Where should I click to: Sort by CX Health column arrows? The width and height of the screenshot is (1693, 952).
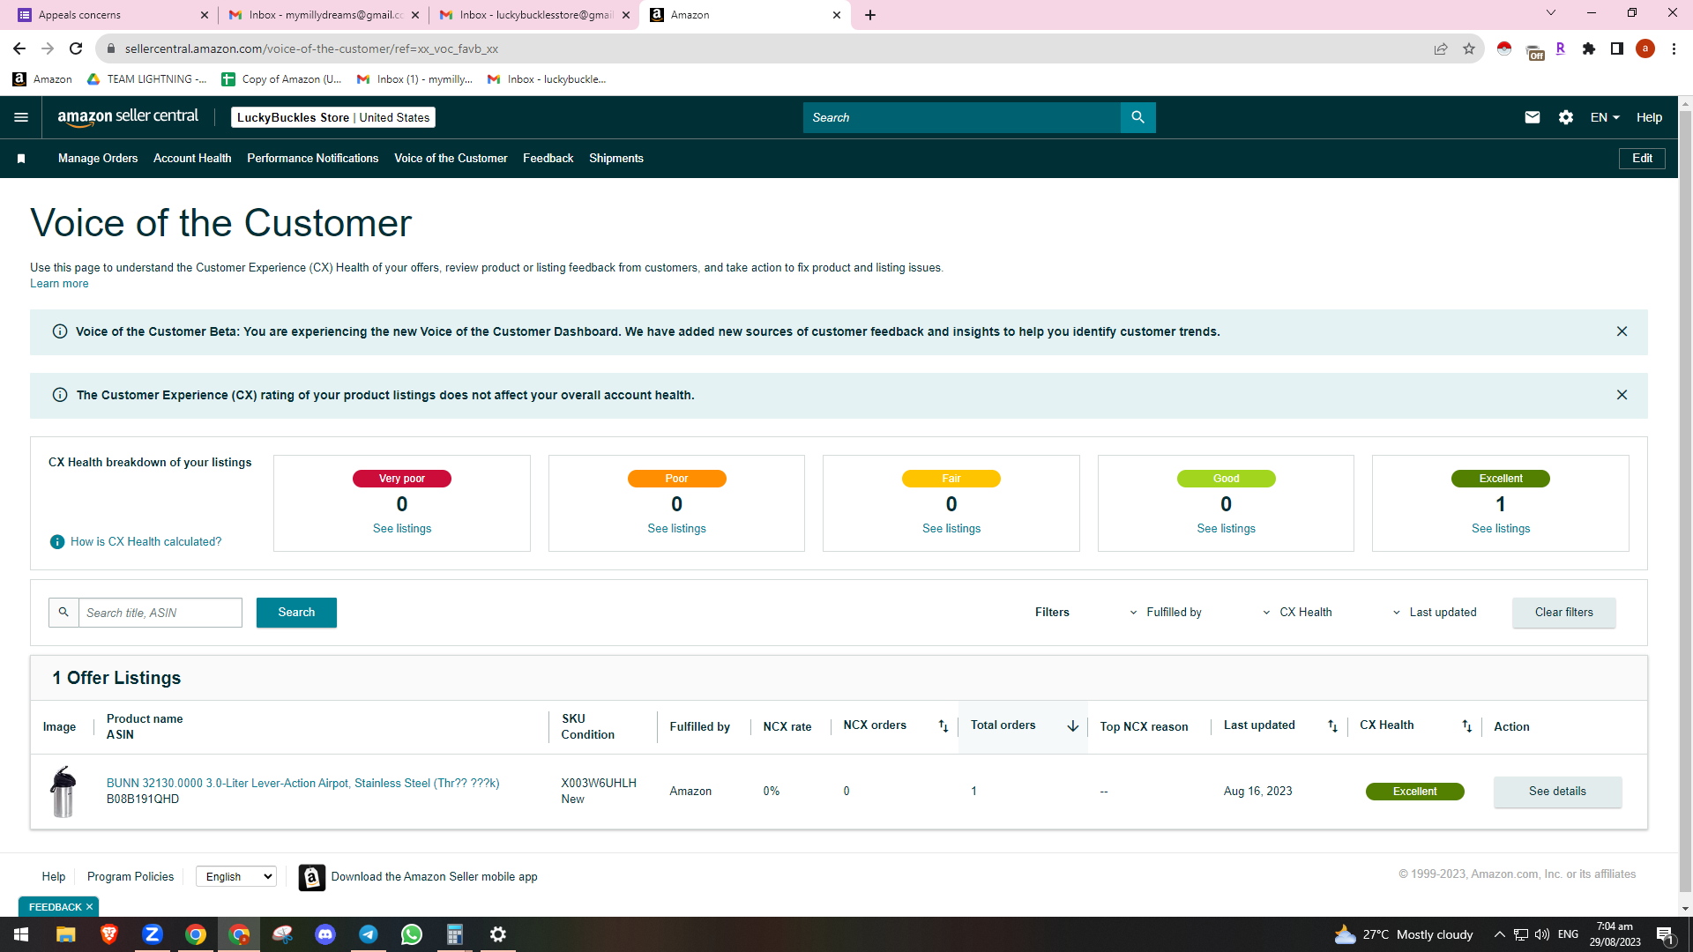tap(1467, 726)
